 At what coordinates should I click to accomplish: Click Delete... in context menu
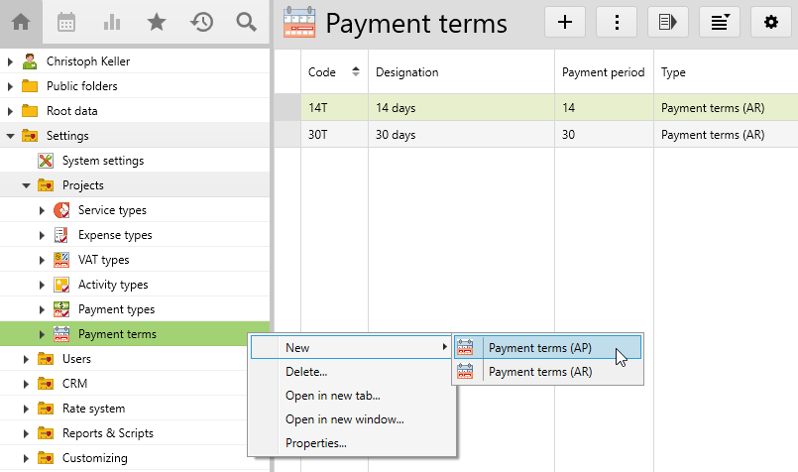(306, 372)
